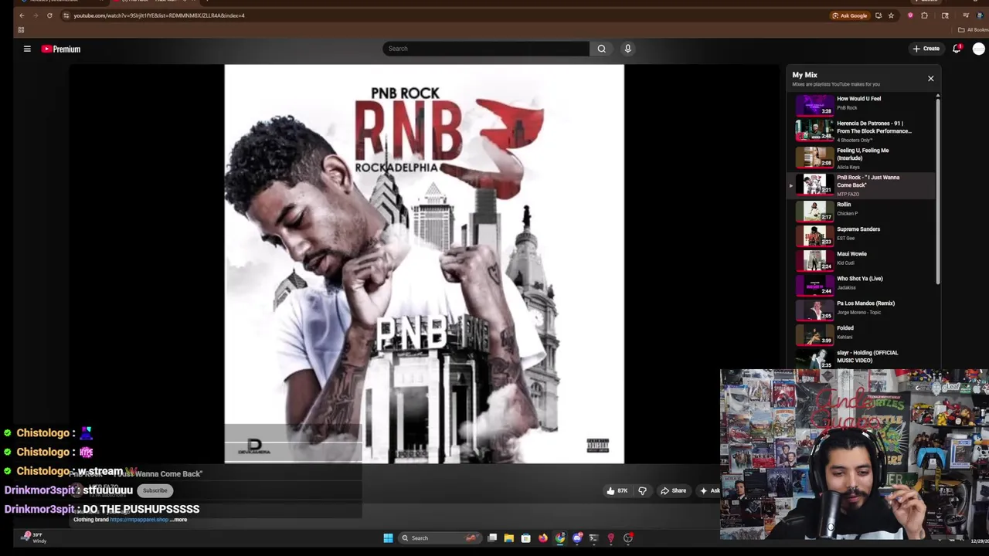Screen dimensions: 989x556
Task: Open Firefox from taskbar
Action: pyautogui.click(x=542, y=538)
